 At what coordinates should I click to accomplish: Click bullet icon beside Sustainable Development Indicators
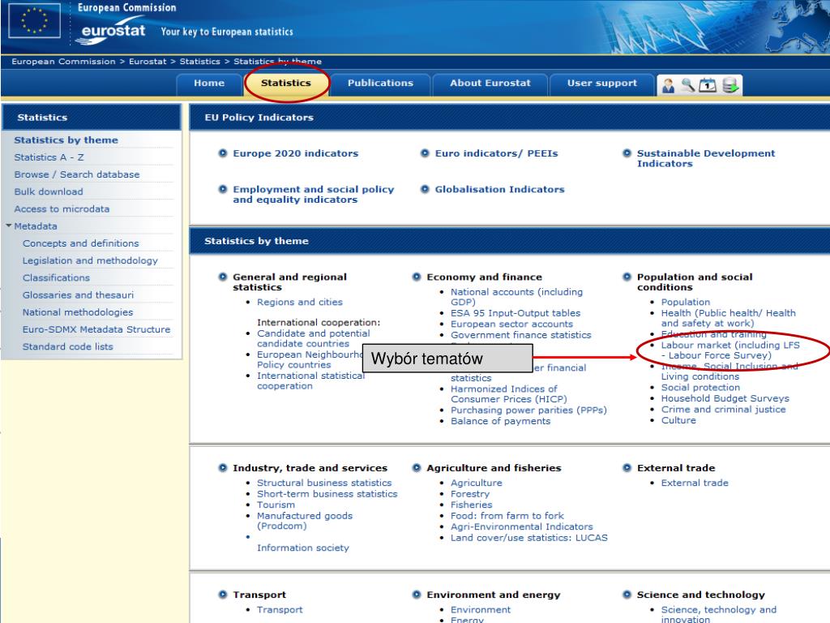tap(627, 153)
